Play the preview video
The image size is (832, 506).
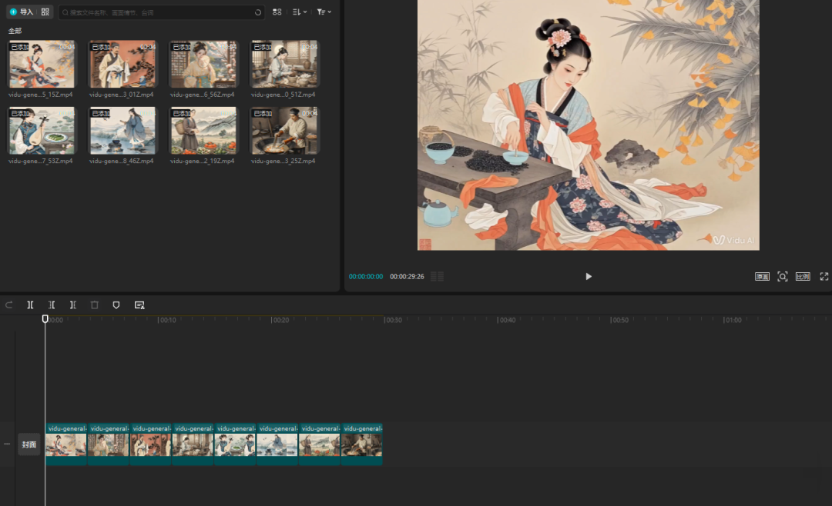tap(589, 277)
